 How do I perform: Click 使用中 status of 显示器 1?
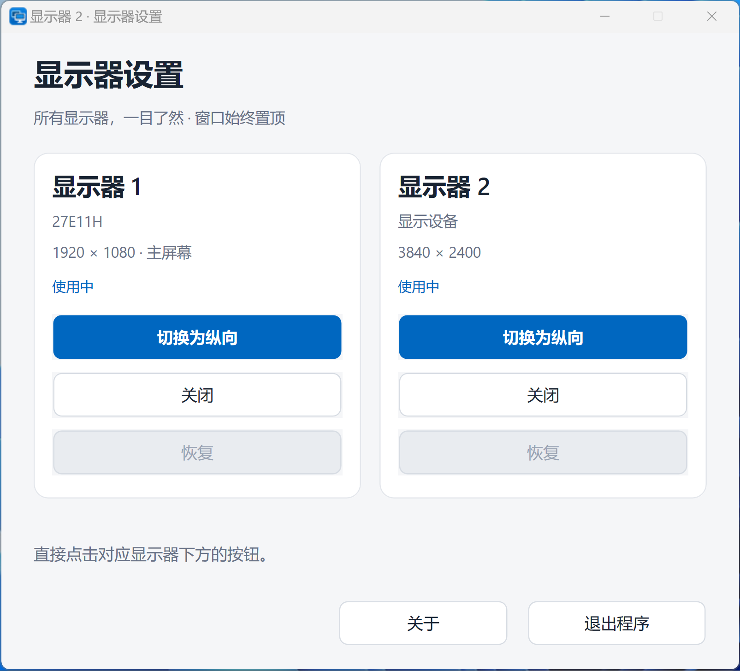(73, 287)
